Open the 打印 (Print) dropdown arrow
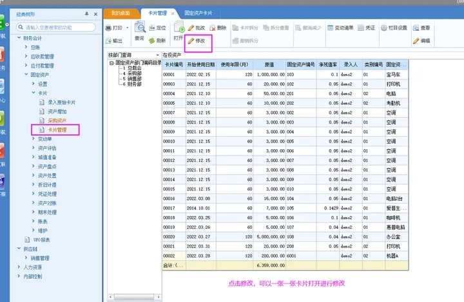This screenshot has width=464, height=302. point(127,28)
